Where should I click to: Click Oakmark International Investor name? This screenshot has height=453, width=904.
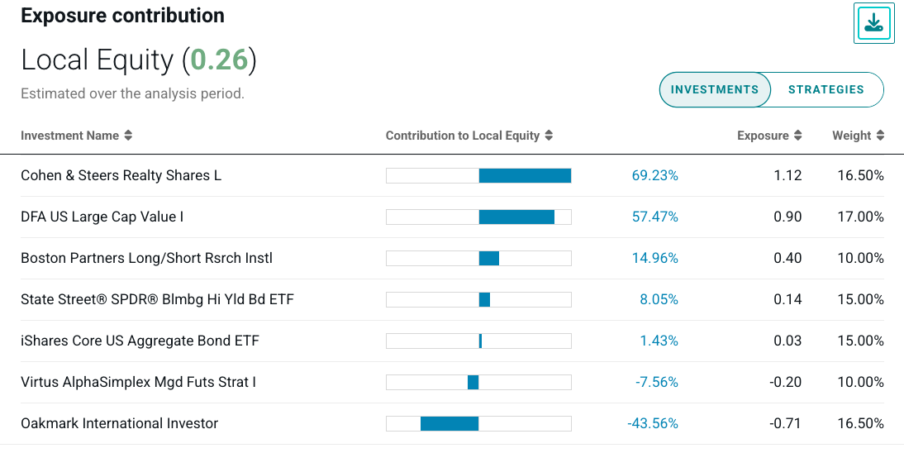[x=119, y=423]
